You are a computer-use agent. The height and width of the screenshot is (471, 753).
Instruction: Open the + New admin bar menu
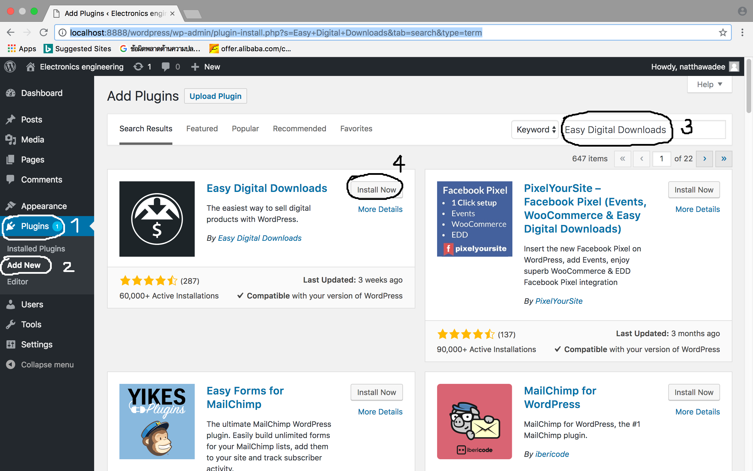[205, 67]
